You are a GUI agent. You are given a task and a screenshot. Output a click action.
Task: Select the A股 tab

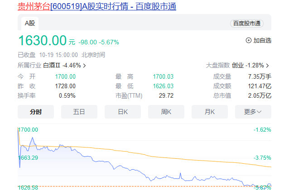30,24
